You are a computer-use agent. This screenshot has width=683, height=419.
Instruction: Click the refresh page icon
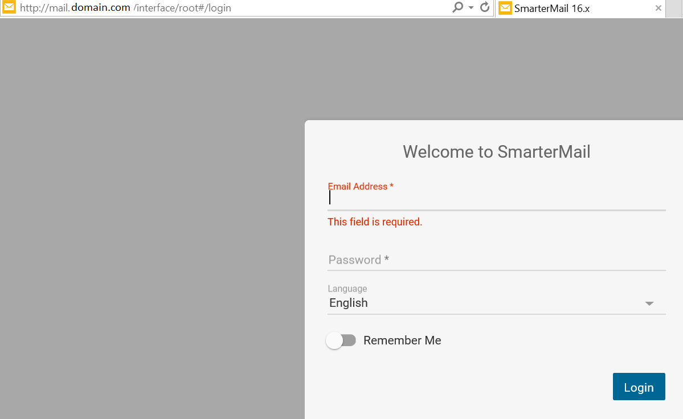[x=484, y=7]
